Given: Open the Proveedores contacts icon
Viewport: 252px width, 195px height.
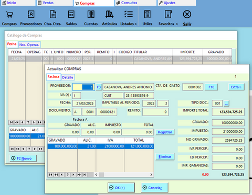Looking at the screenshot, I should (31, 15).
